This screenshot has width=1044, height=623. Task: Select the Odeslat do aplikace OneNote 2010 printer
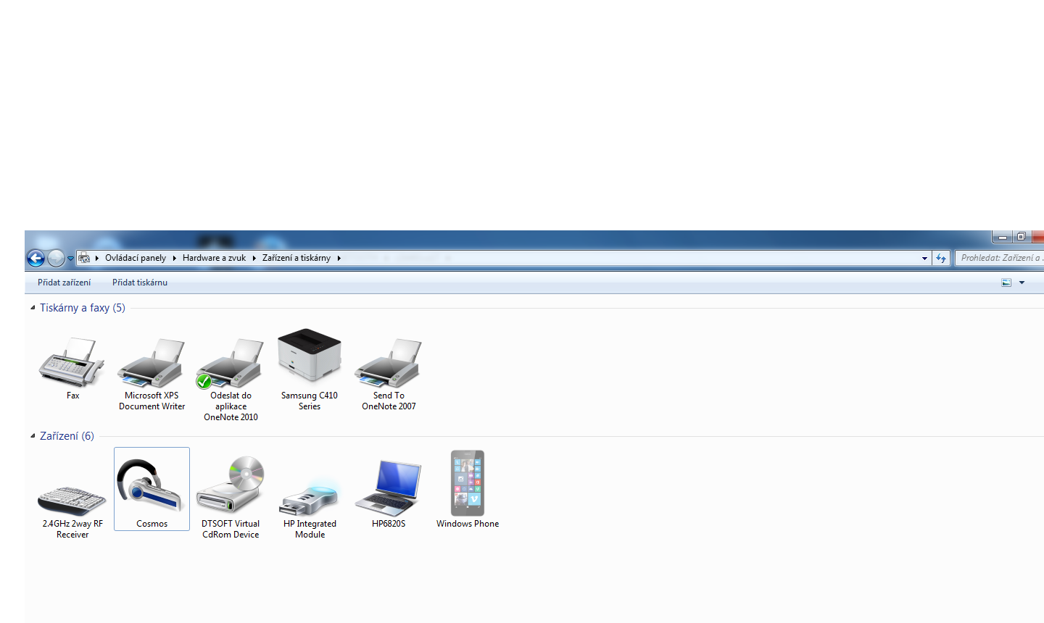pyautogui.click(x=231, y=364)
